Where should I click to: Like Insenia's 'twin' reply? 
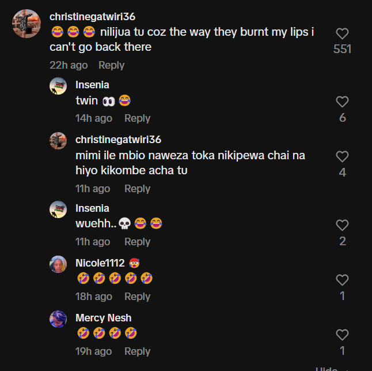pos(342,102)
